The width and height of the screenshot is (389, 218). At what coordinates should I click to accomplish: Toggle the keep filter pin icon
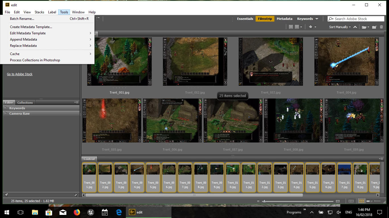6,195
